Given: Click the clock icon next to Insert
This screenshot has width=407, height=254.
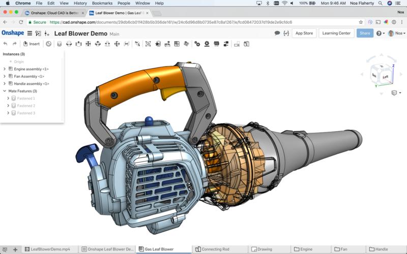Looking at the screenshot, I should coord(49,44).
